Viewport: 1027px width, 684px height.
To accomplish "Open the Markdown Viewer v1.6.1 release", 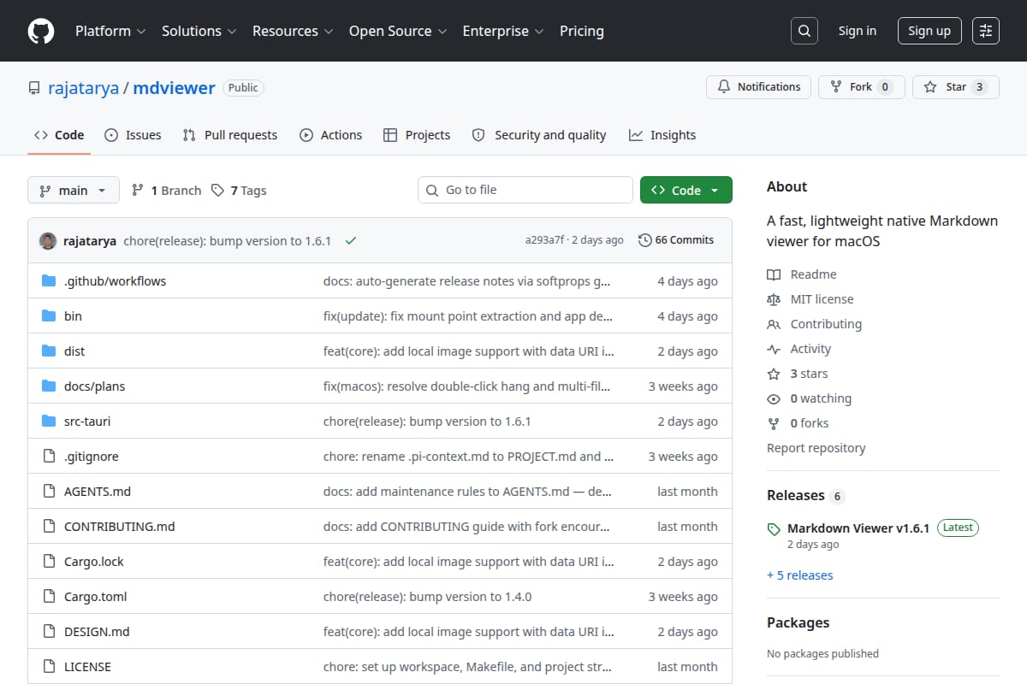I will pyautogui.click(x=858, y=528).
